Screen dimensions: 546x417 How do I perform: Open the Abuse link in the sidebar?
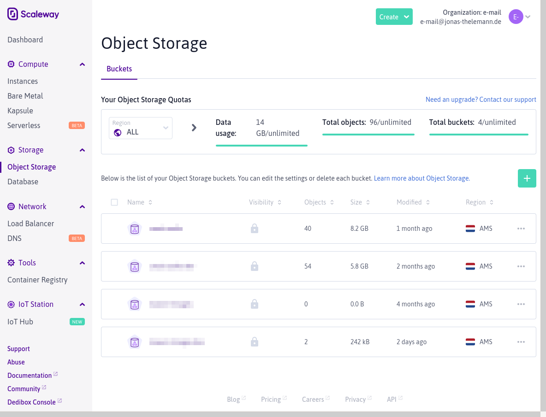coord(16,362)
